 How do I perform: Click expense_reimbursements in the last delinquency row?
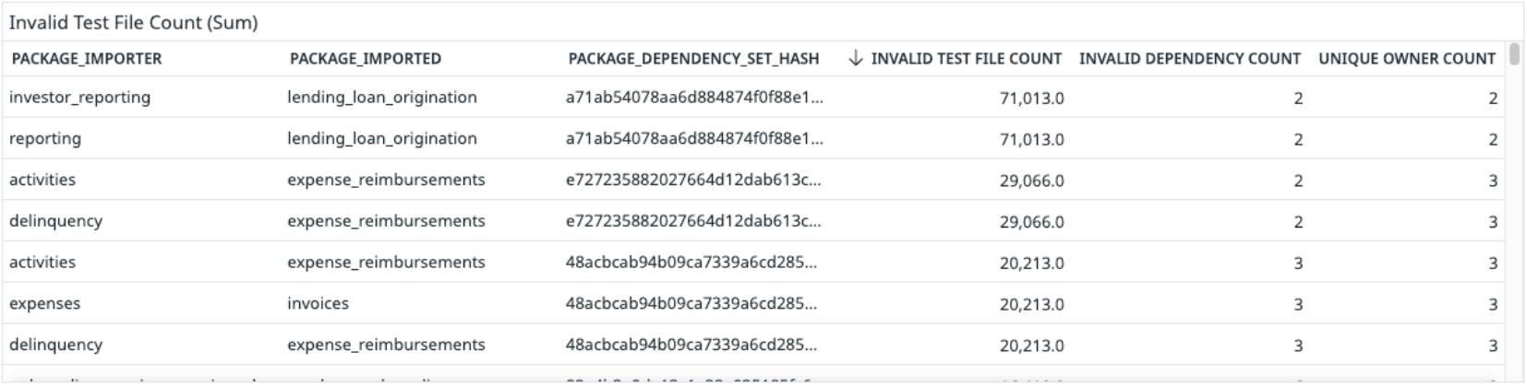[386, 346]
